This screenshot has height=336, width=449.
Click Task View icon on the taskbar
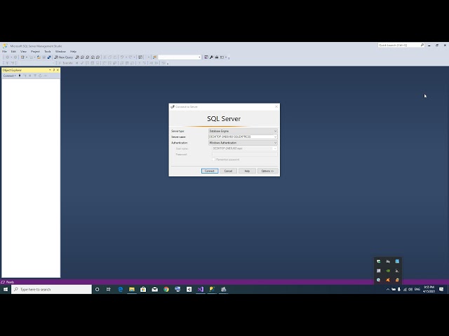109,289
